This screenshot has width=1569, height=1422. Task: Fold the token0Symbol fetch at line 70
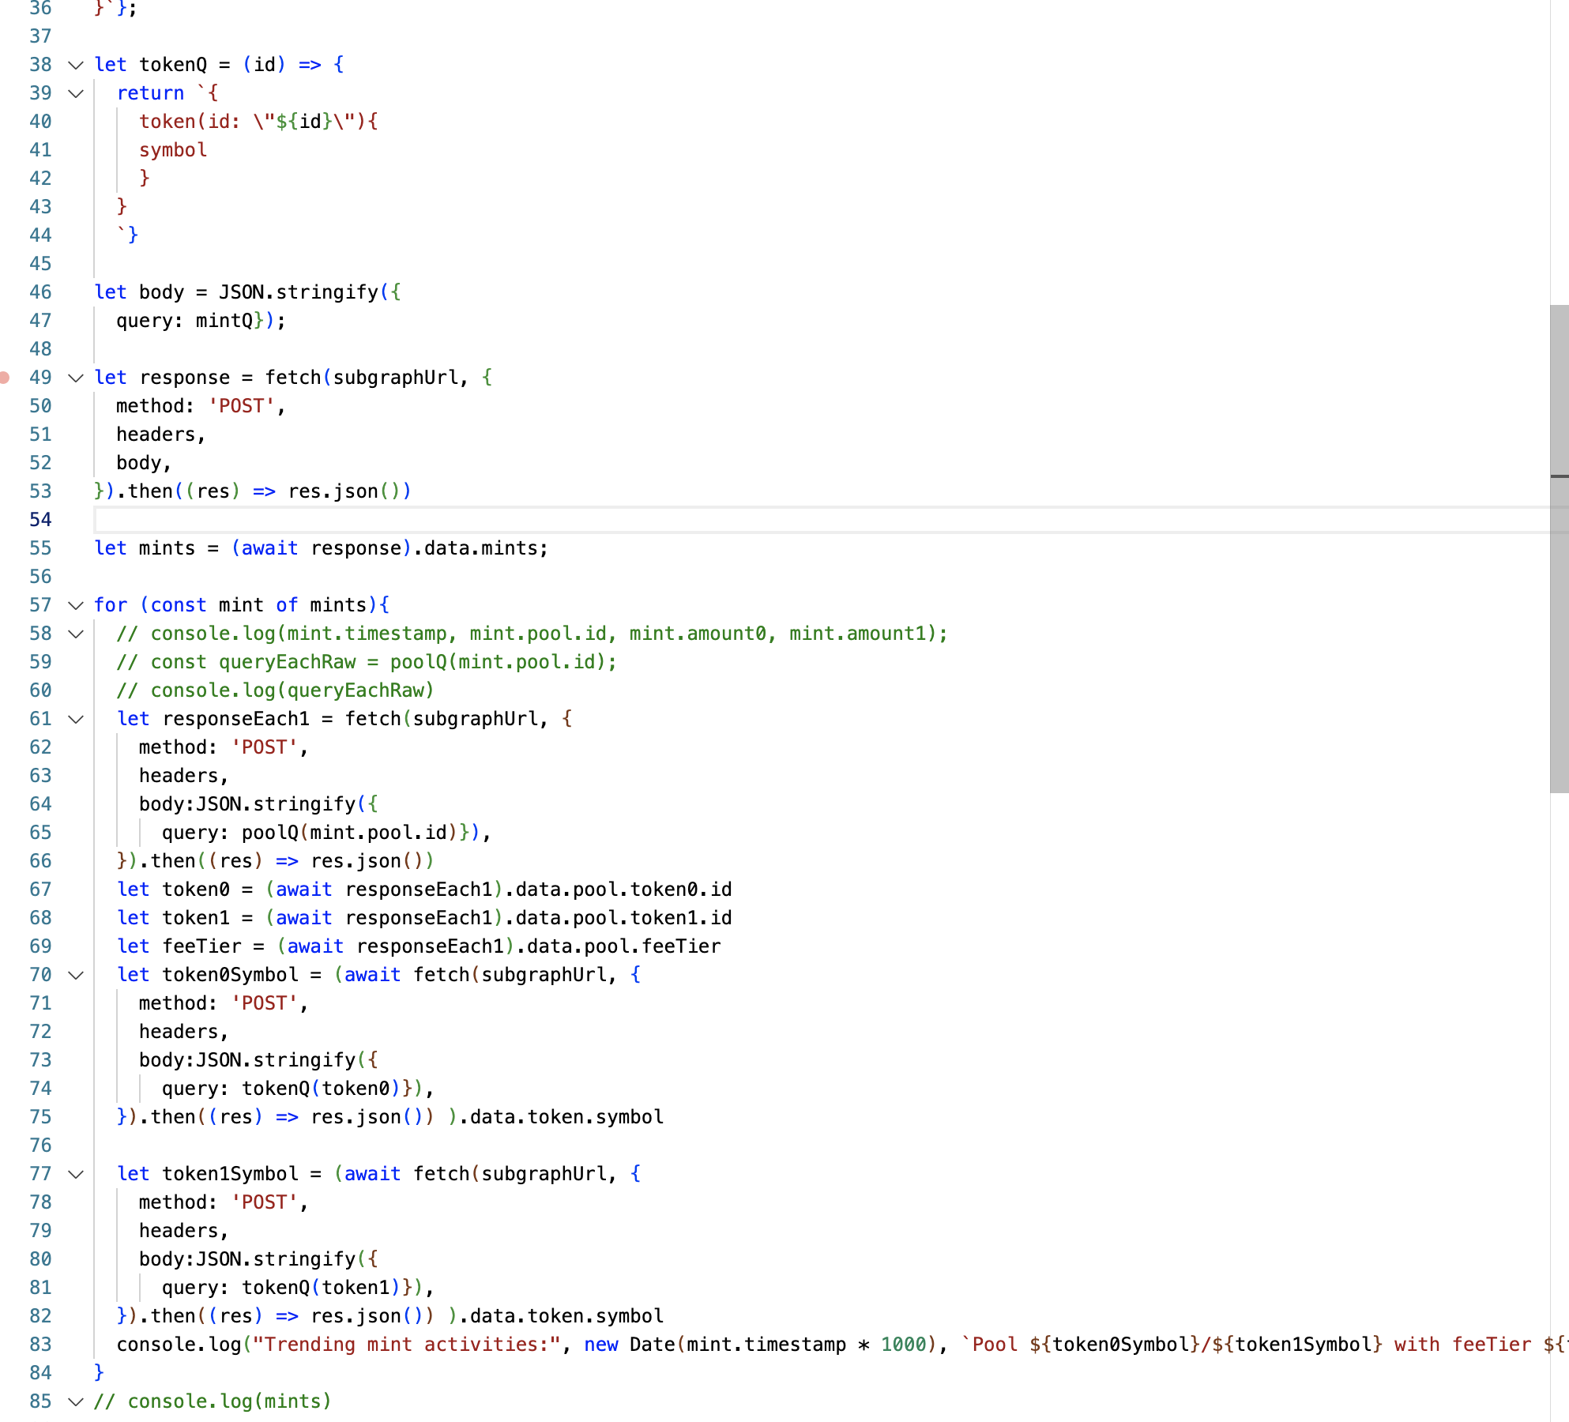tap(76, 975)
